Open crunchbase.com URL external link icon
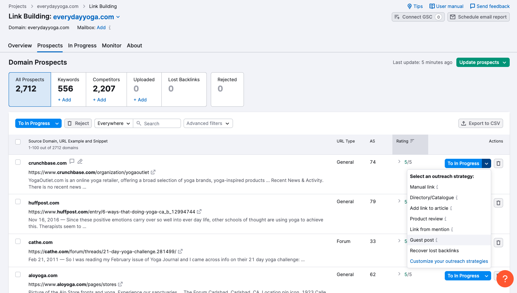The width and height of the screenshot is (517, 293). pos(153,172)
